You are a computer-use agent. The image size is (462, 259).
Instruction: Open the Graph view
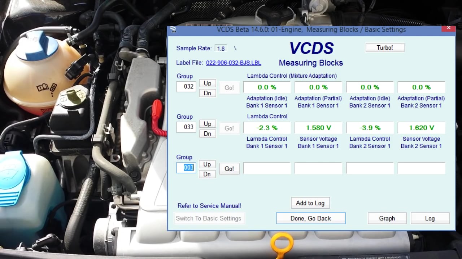pyautogui.click(x=387, y=218)
